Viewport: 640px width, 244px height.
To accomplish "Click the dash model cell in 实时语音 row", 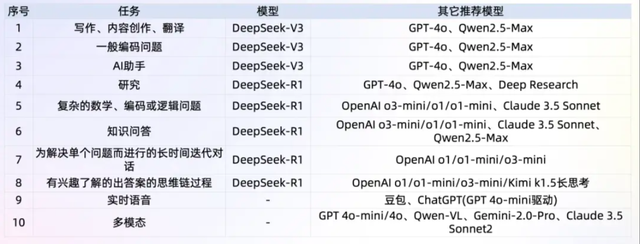I will click(268, 200).
